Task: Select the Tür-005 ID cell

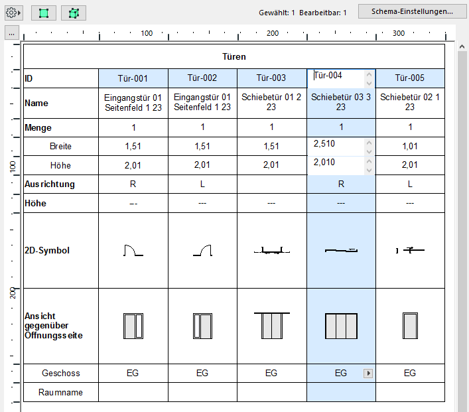Action: click(x=410, y=78)
